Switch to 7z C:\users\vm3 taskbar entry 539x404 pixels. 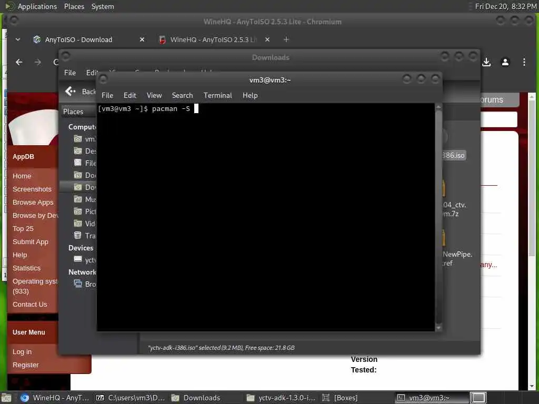click(x=130, y=398)
